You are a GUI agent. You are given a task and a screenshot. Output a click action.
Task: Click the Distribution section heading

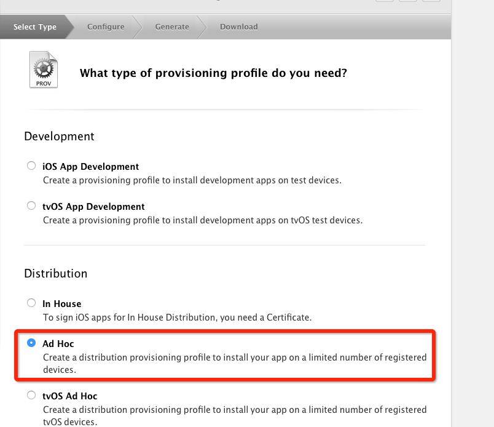(56, 274)
